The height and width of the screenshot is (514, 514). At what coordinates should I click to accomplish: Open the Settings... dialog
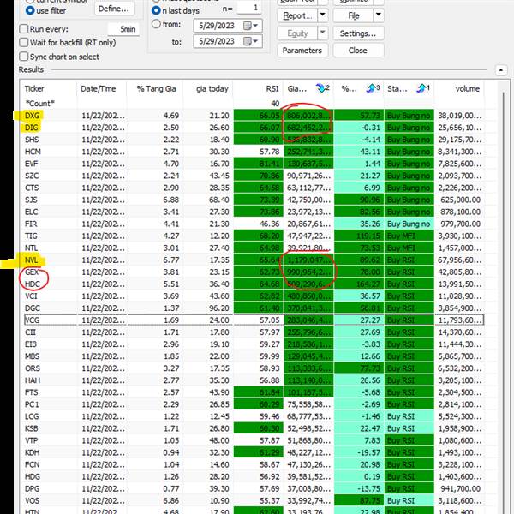pos(358,33)
